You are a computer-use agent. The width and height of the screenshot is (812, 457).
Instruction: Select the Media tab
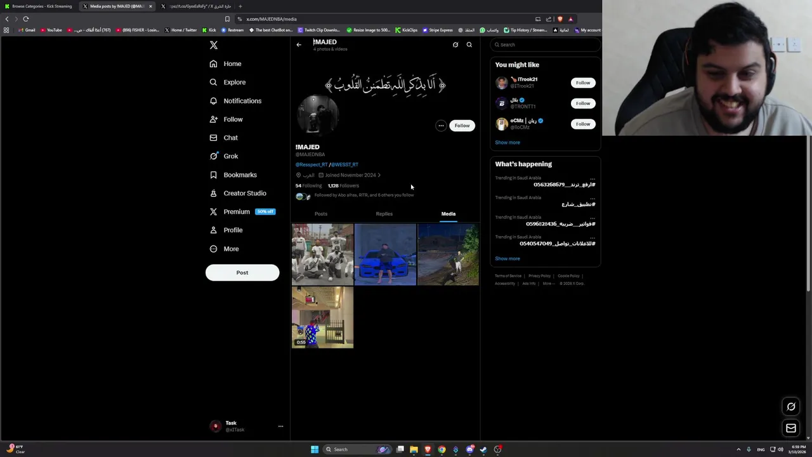[x=449, y=214]
